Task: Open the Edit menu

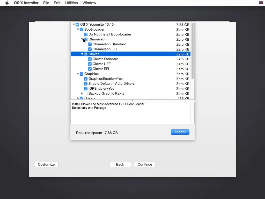Action: [x=57, y=3]
